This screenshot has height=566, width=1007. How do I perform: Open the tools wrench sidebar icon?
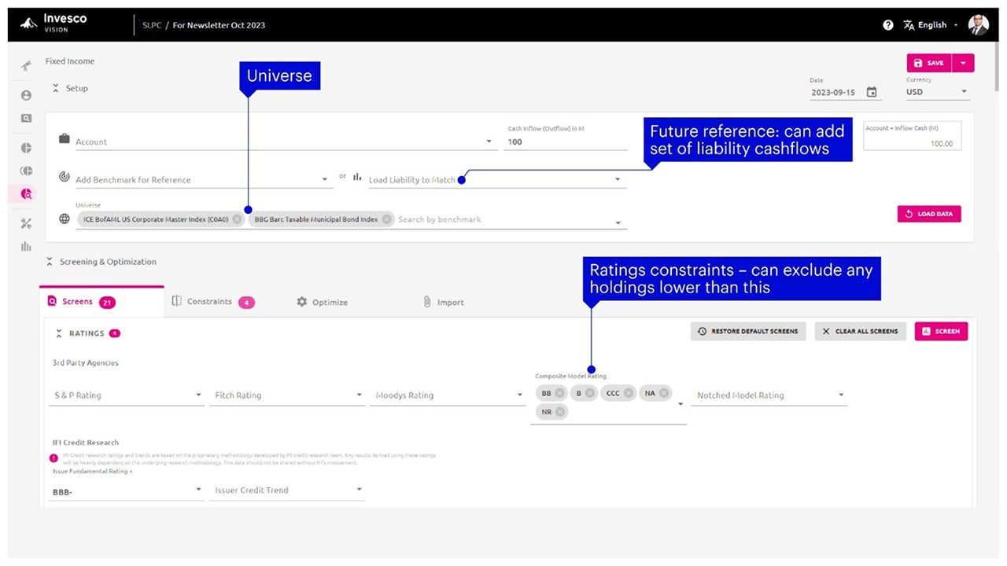coord(26,223)
